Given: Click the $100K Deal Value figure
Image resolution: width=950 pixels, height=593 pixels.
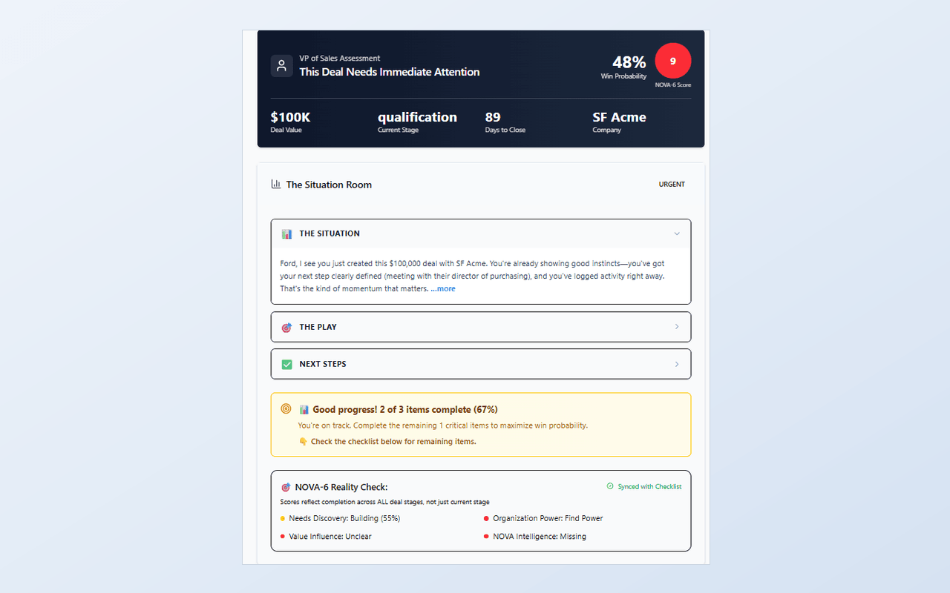Looking at the screenshot, I should click(290, 117).
